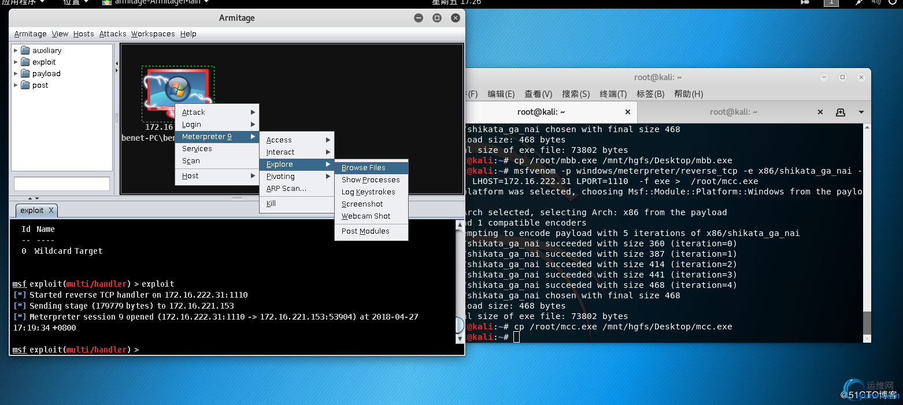Image resolution: width=903 pixels, height=405 pixels.
Task: Click the msf exploit(multi/handler) input prompt
Action: pyautogui.click(x=75, y=350)
